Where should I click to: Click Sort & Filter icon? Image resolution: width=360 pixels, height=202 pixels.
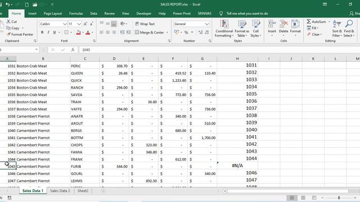coord(337,24)
